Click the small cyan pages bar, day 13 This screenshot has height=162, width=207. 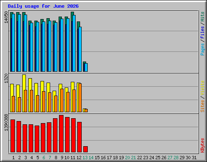86,67
